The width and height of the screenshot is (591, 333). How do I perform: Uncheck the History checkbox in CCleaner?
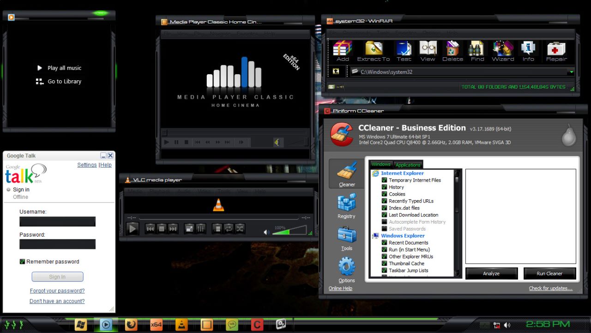[384, 187]
